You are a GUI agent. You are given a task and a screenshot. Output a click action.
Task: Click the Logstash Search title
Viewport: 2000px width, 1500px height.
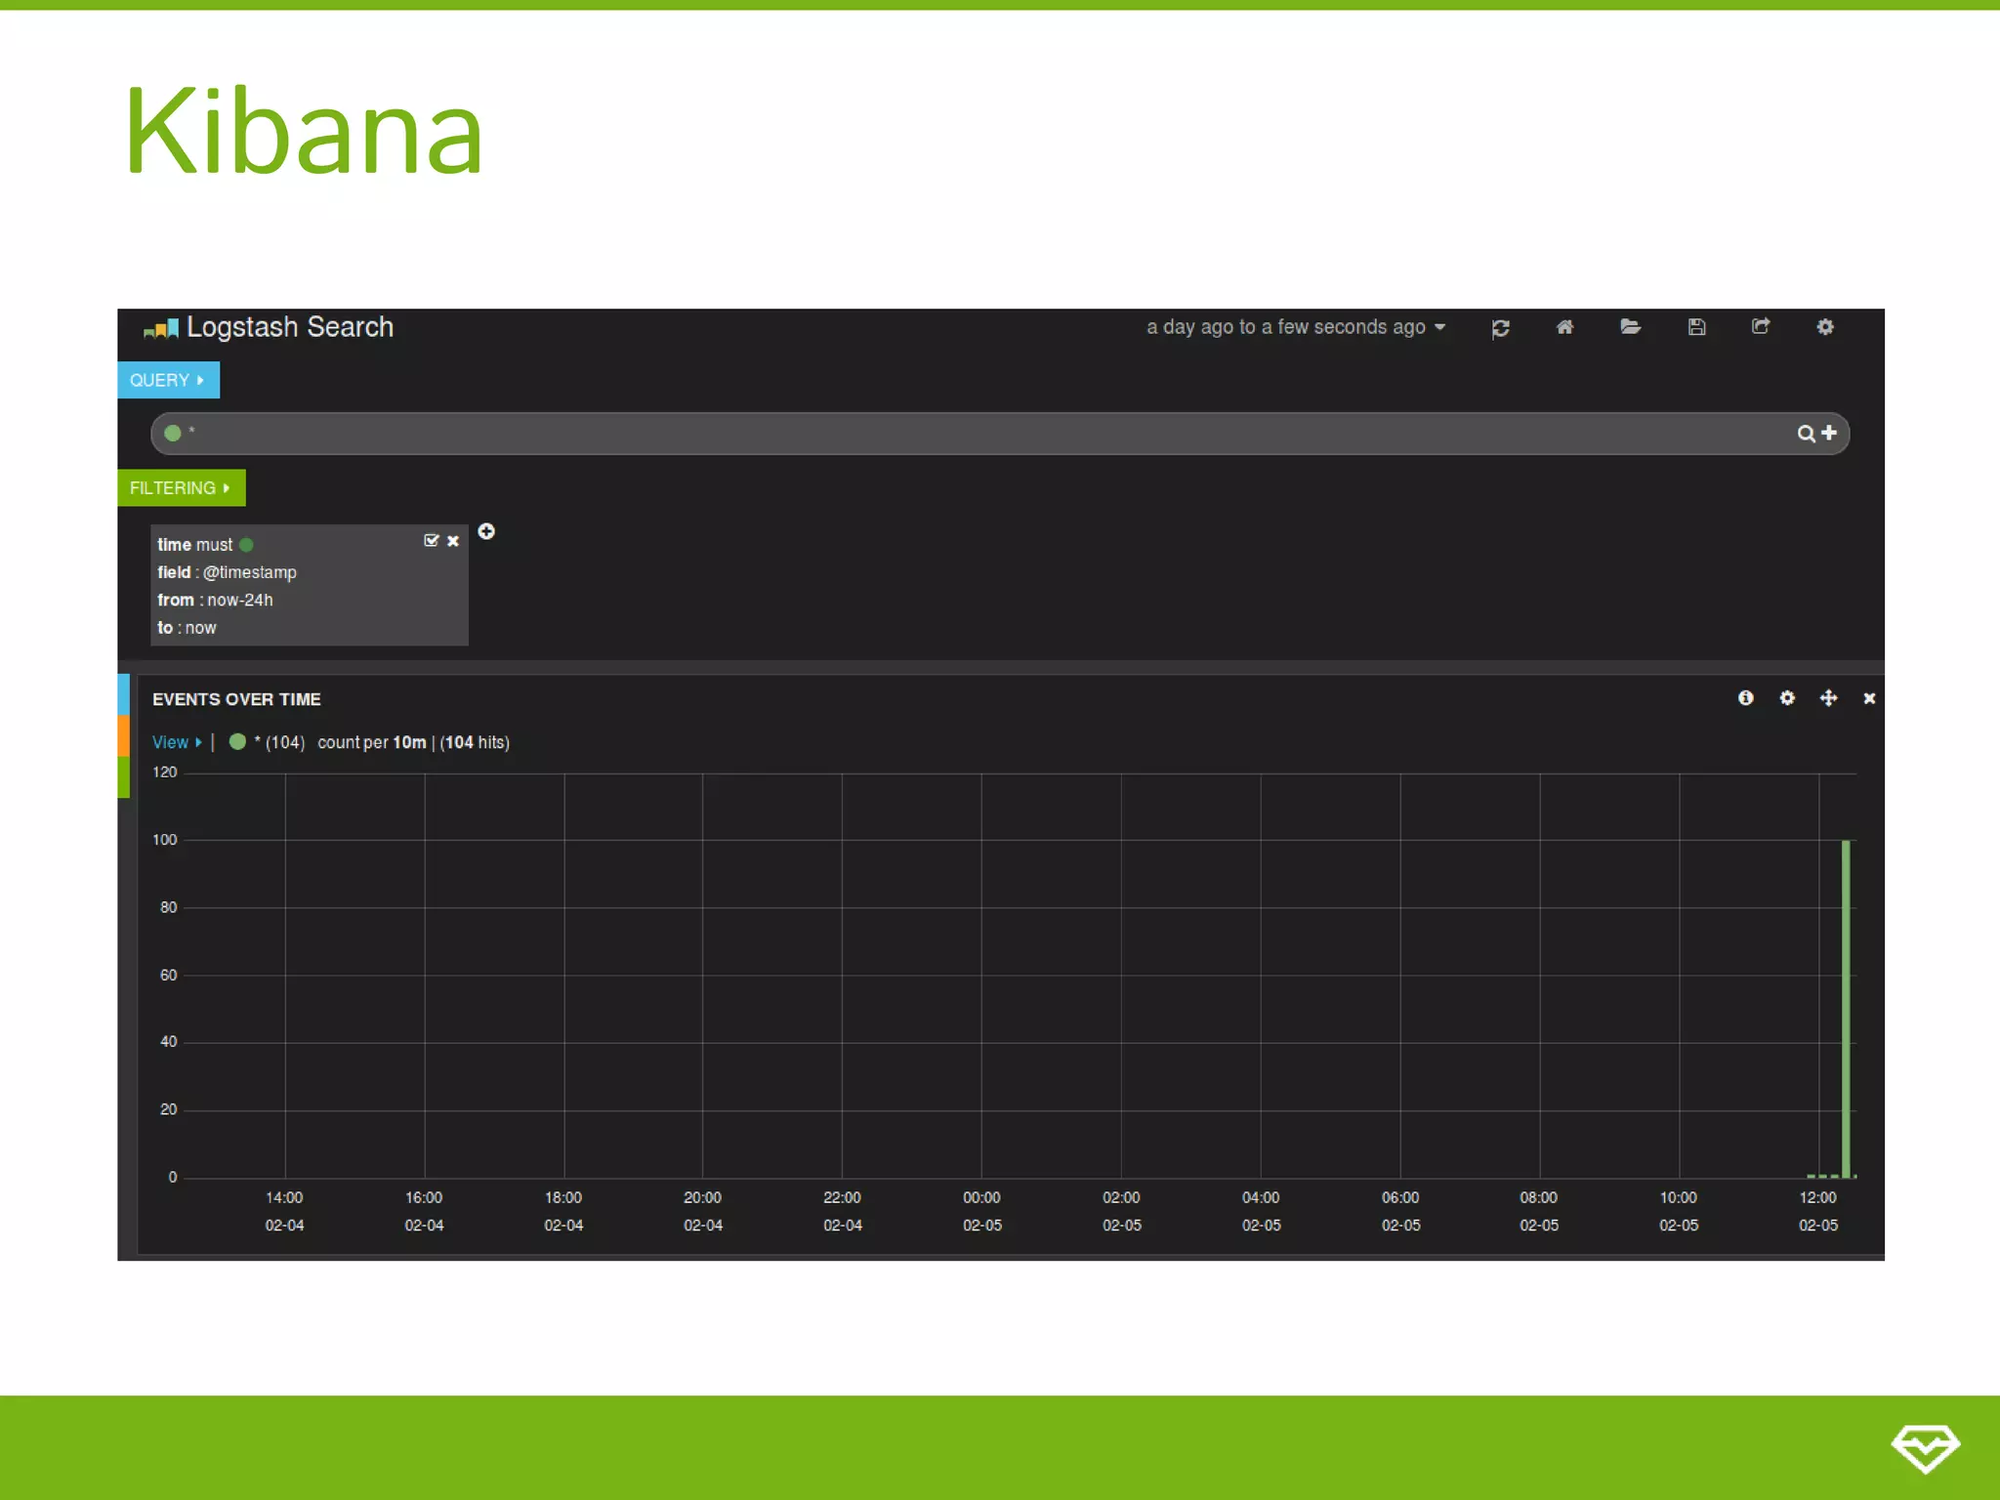click(x=290, y=327)
